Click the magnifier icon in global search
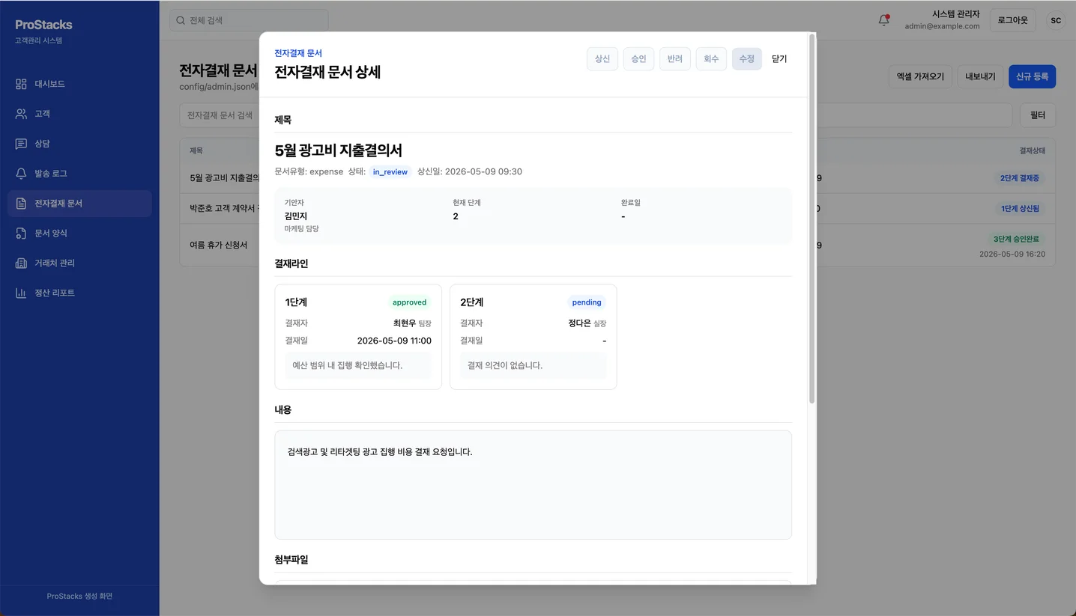Viewport: 1076px width, 616px height. (x=181, y=20)
